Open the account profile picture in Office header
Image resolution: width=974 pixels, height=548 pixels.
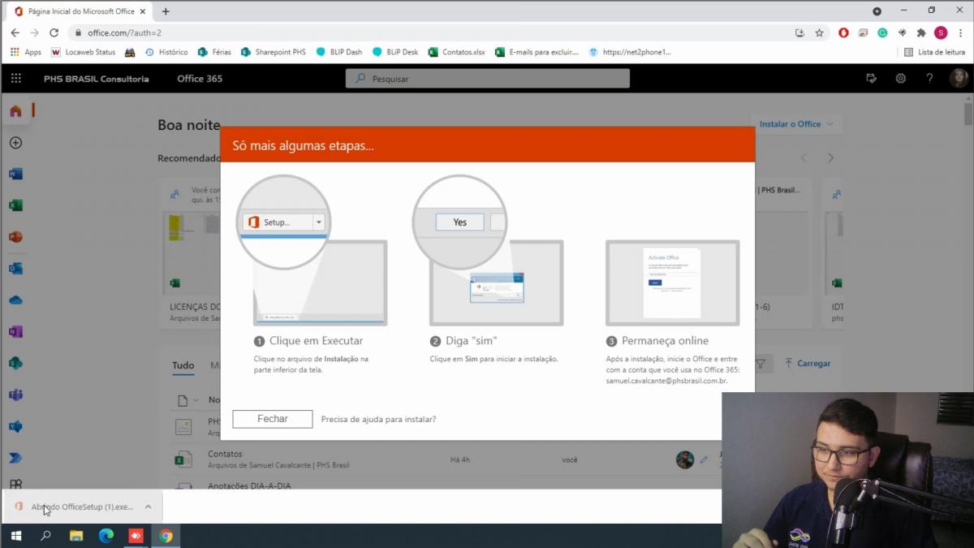(x=959, y=78)
